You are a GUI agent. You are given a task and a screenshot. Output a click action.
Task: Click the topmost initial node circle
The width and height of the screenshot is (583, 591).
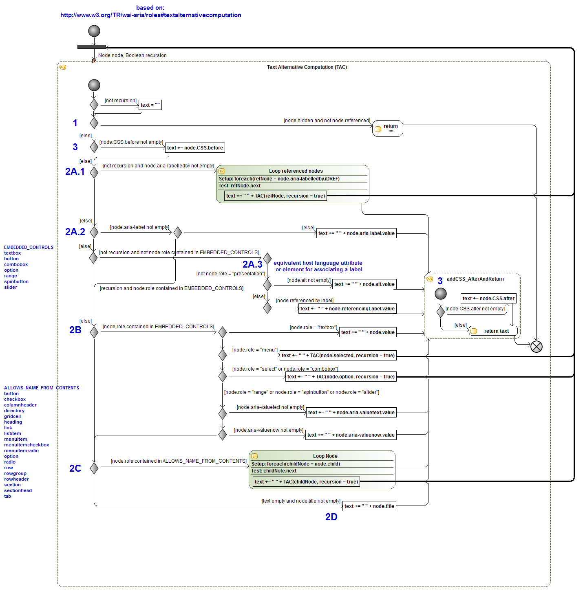pyautogui.click(x=94, y=31)
